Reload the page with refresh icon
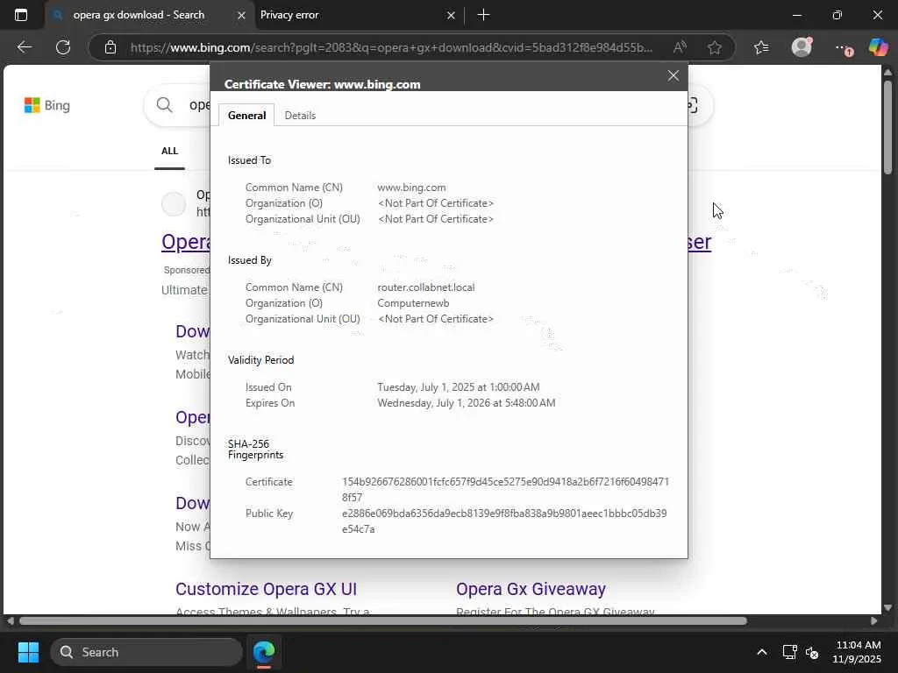 pyautogui.click(x=63, y=47)
